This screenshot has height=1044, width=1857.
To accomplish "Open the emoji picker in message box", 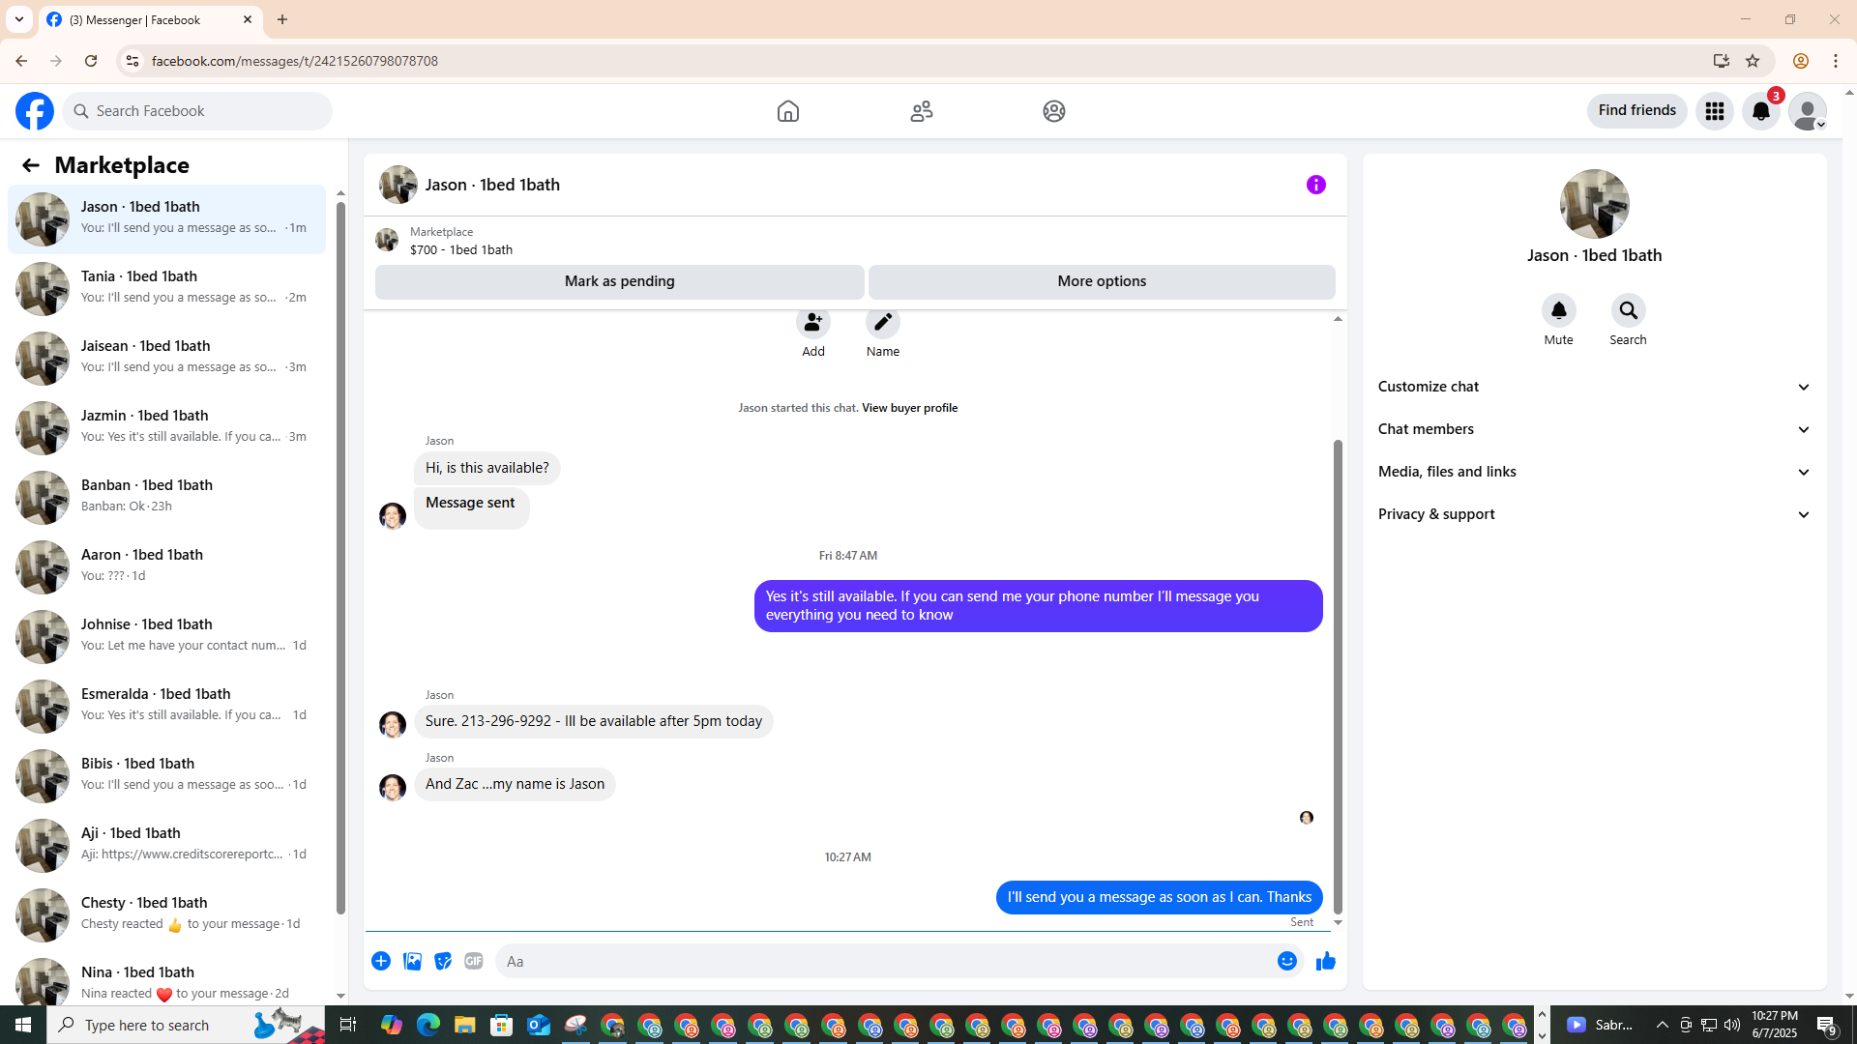I will tap(1286, 961).
